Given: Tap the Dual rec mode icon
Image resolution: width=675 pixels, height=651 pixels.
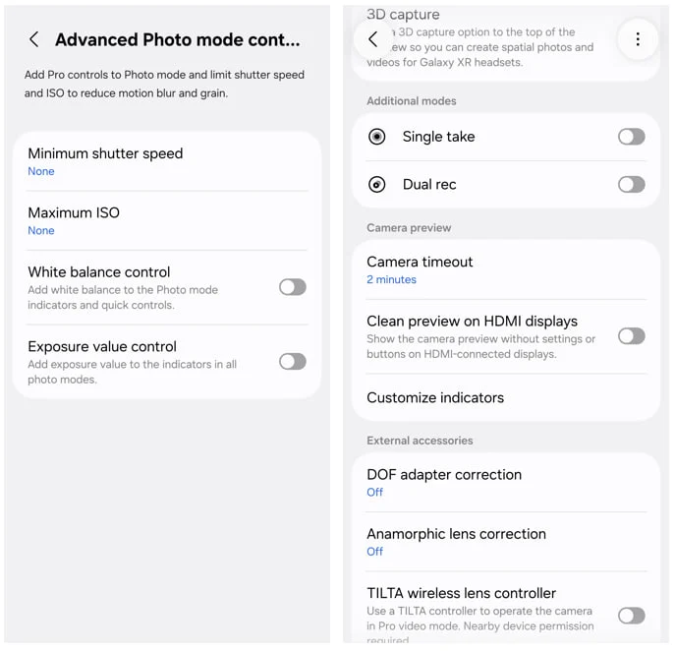Looking at the screenshot, I should [377, 184].
